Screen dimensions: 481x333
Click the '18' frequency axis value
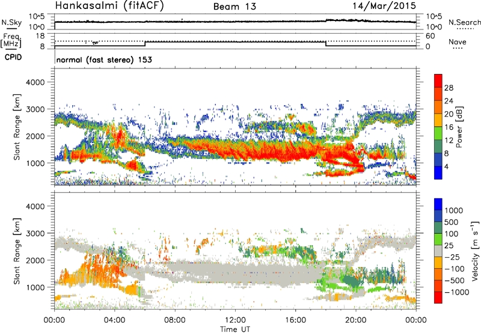[40, 36]
